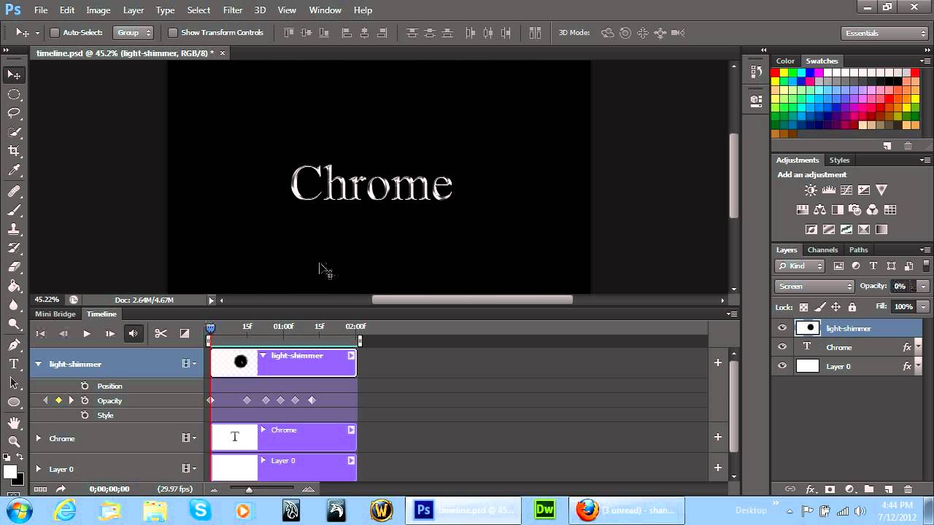
Task: Select the Lasso tool
Action: tap(14, 113)
